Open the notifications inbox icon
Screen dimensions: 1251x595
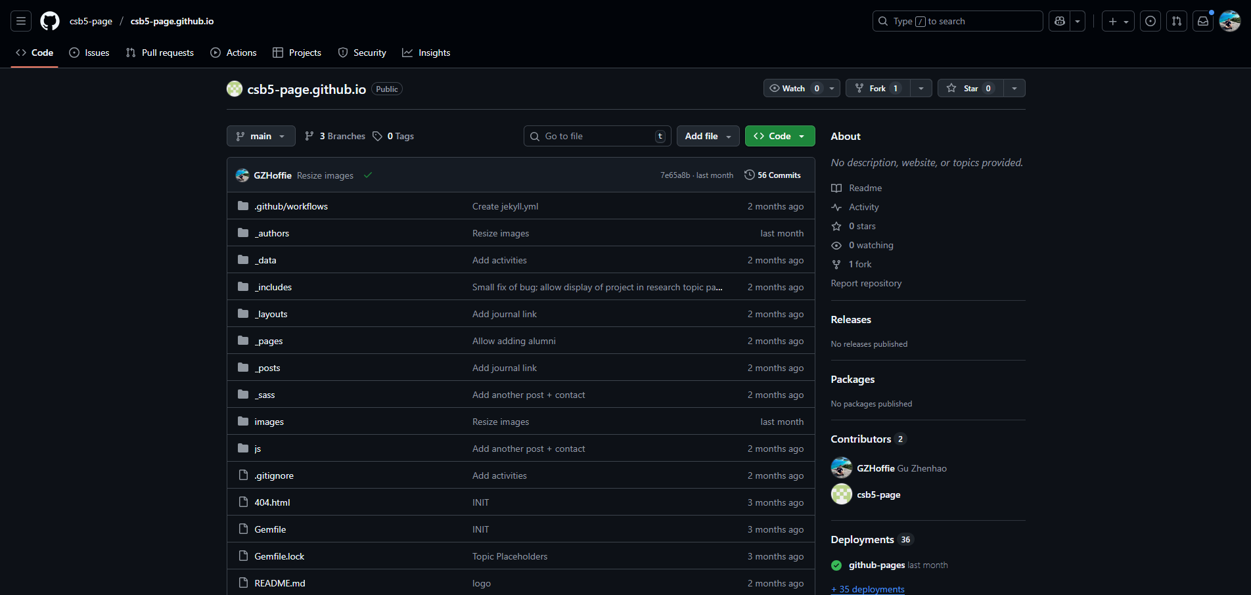click(x=1203, y=21)
